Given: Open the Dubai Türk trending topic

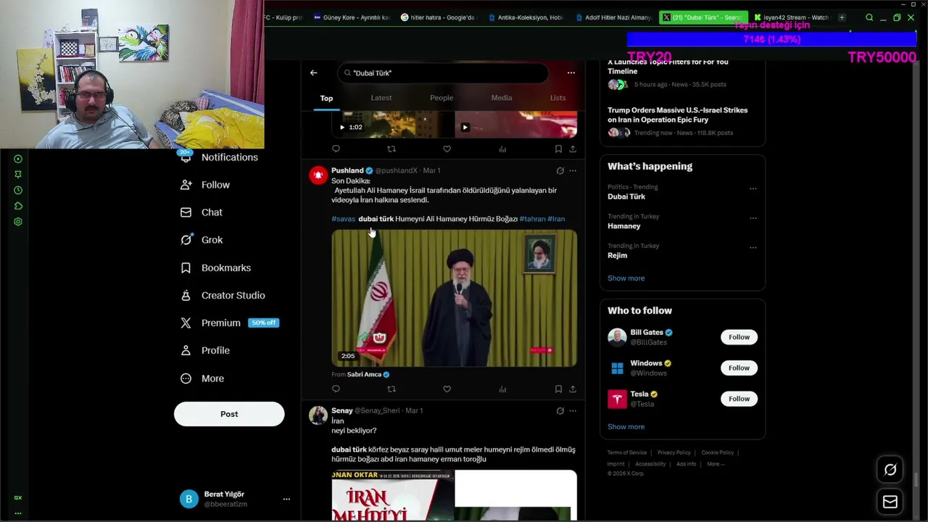Looking at the screenshot, I should point(626,196).
